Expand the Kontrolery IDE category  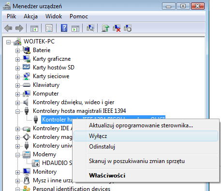(17, 129)
